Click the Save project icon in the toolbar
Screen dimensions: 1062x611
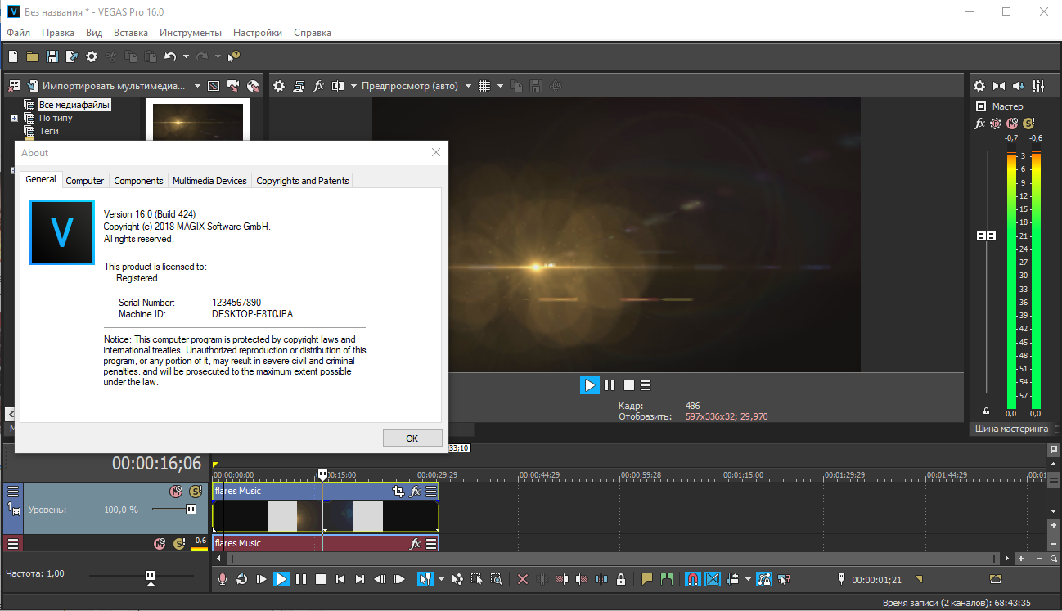[x=52, y=56]
